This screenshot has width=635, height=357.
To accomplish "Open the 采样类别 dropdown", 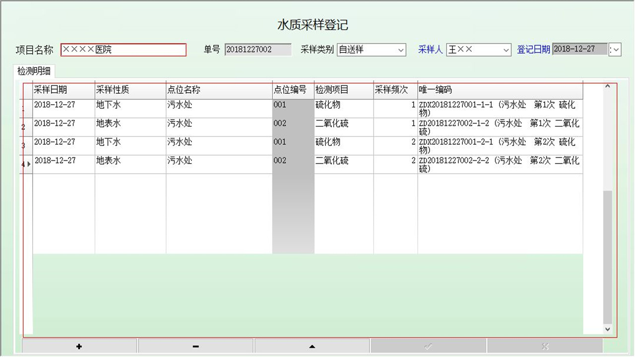I will [401, 50].
